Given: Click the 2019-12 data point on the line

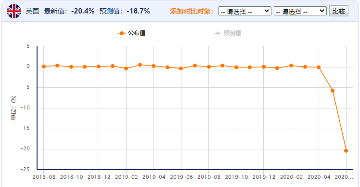Looking at the screenshot, I should click(264, 67).
